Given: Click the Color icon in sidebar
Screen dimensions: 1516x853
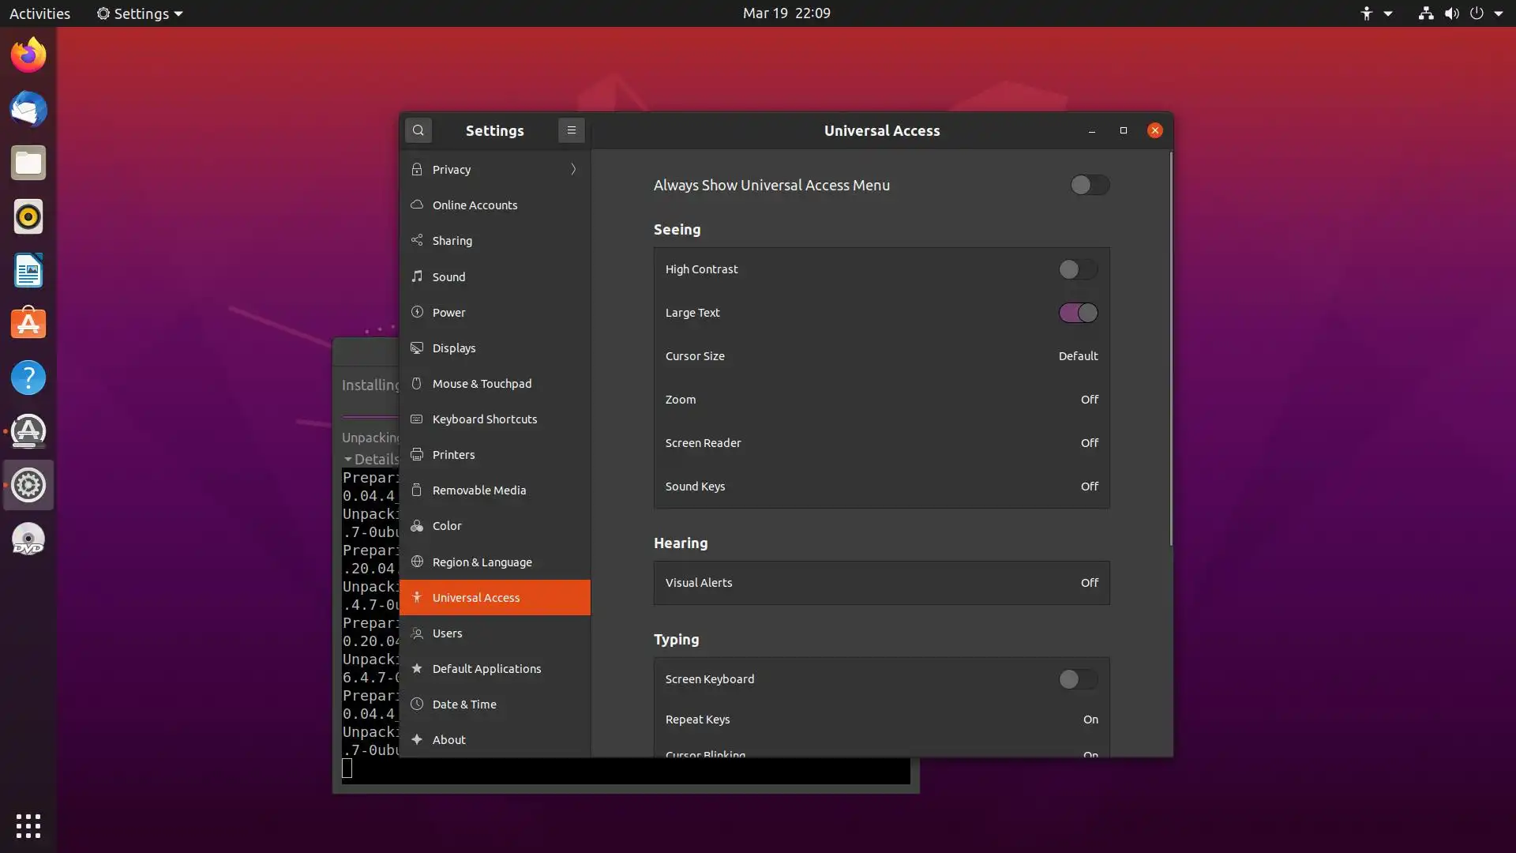Looking at the screenshot, I should pos(417,526).
